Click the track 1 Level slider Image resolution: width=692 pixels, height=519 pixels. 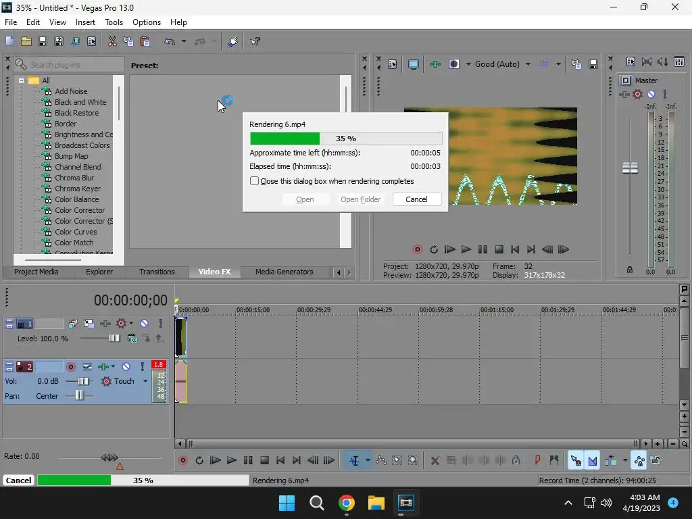click(114, 338)
